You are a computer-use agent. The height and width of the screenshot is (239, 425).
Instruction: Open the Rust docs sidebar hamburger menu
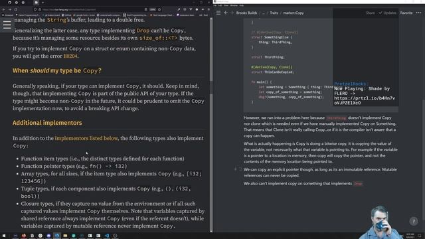point(7,25)
